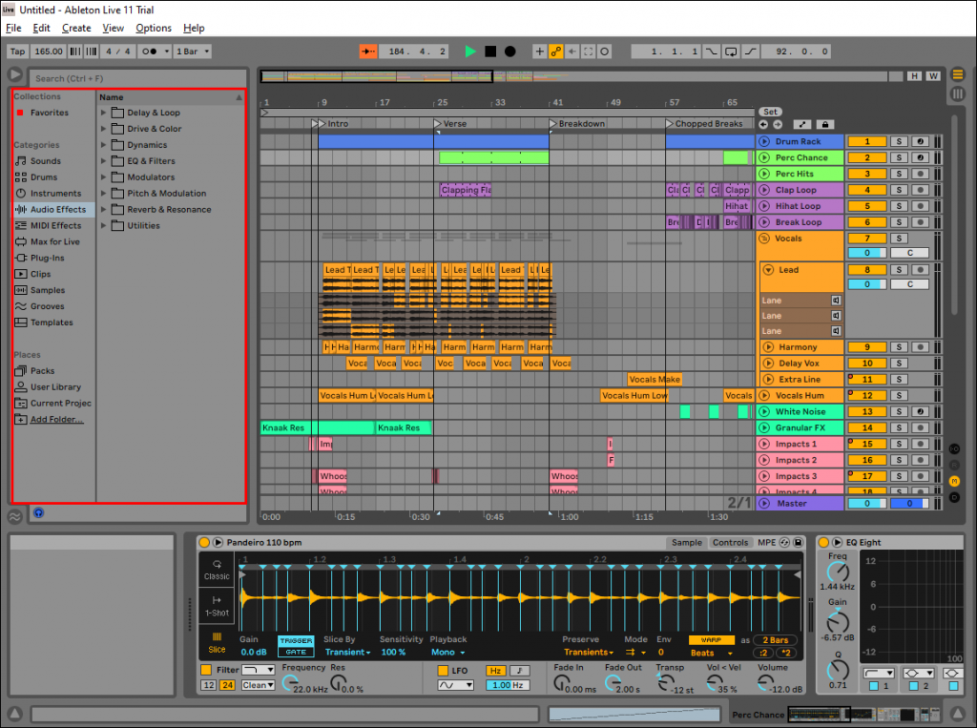Open the Samples category
Image resolution: width=977 pixels, height=728 pixels.
tap(48, 290)
